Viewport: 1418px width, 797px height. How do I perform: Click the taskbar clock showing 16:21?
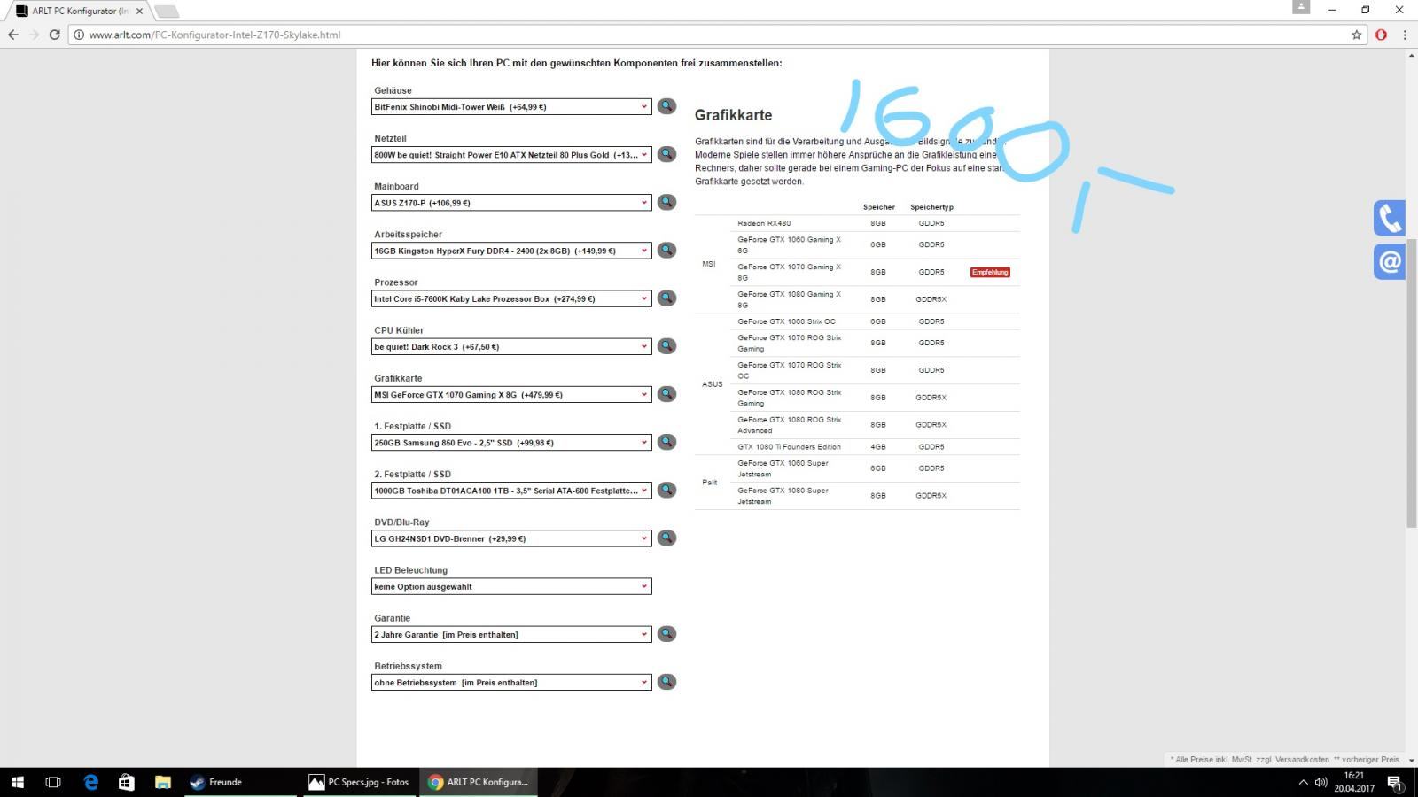click(1353, 782)
